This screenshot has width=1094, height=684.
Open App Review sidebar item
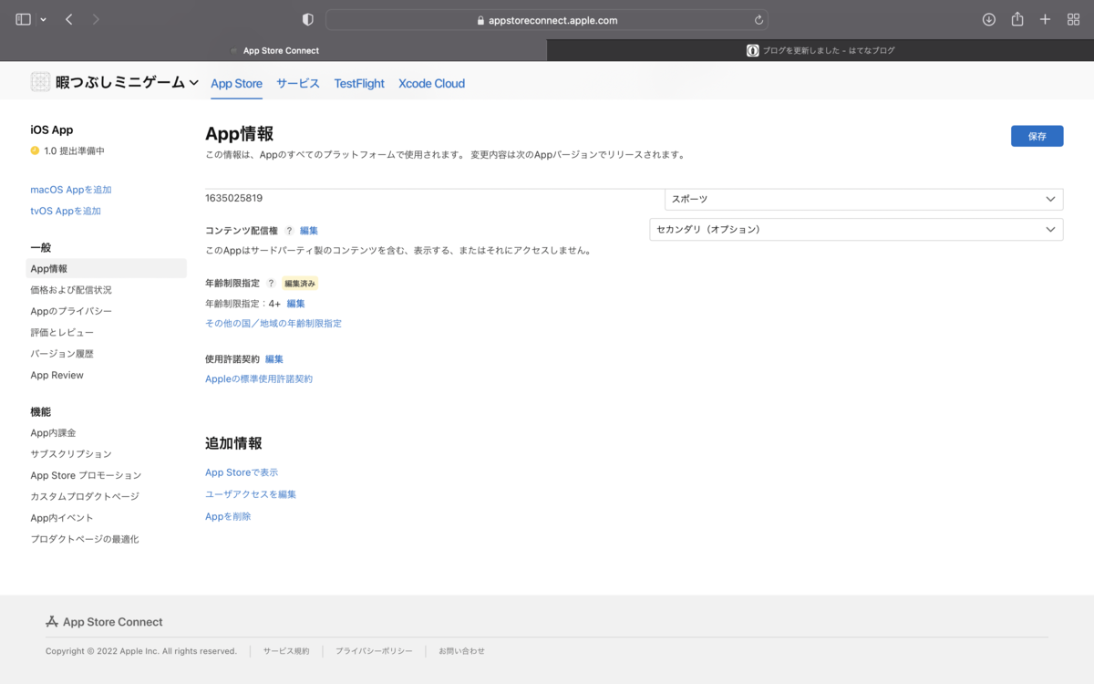pyautogui.click(x=57, y=375)
